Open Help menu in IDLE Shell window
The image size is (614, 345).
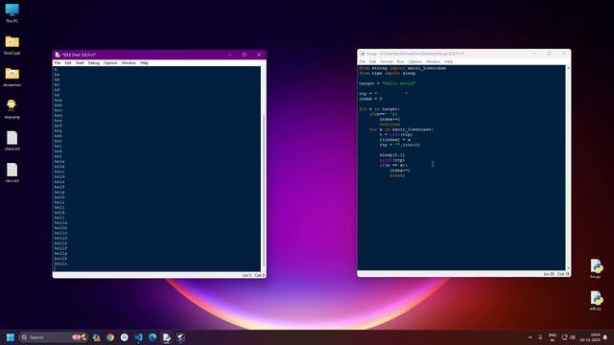[x=144, y=63]
